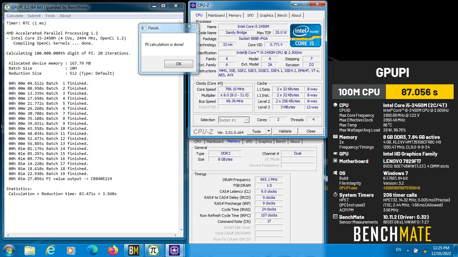Click the Bus Speed 99.76 MHz field
The image size is (458, 257).
click(235, 101)
